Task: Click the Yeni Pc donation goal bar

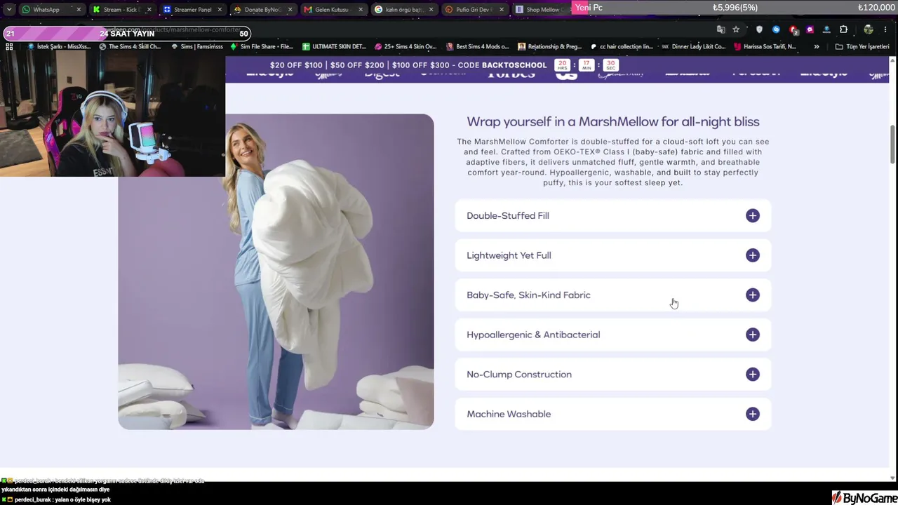Action: point(735,8)
